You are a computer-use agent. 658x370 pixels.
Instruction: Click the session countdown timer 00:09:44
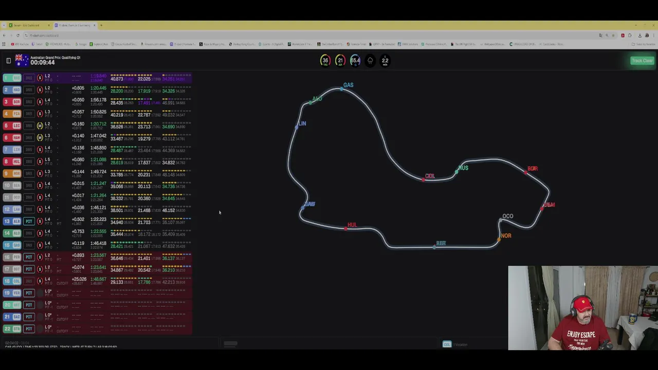tap(42, 63)
